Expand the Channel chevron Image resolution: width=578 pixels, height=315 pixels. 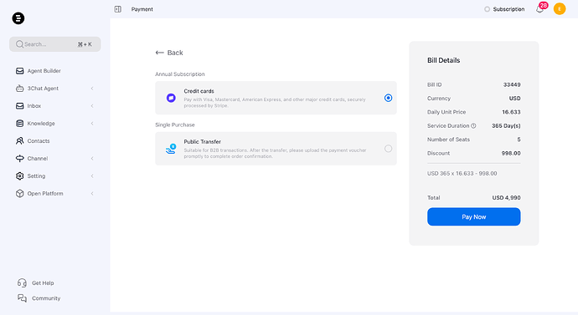(x=92, y=159)
